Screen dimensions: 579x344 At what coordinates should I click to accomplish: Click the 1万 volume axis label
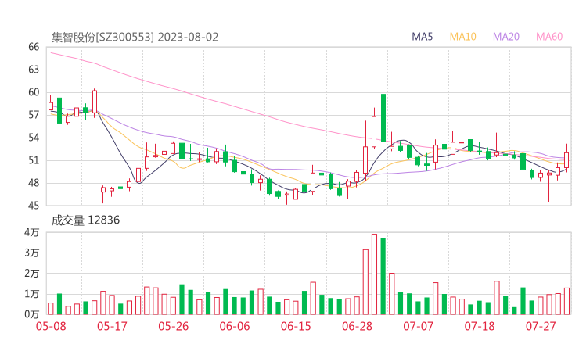coord(32,294)
